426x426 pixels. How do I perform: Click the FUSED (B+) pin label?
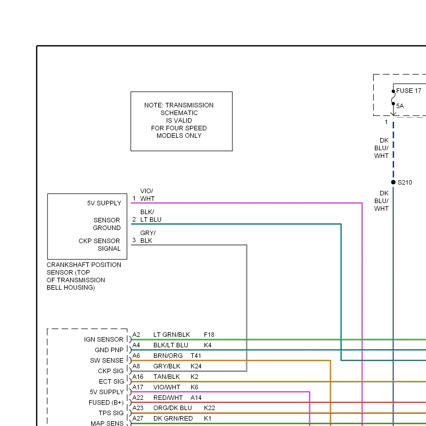[106, 402]
